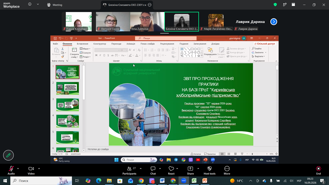Show next participants with blue arrow

(274, 22)
